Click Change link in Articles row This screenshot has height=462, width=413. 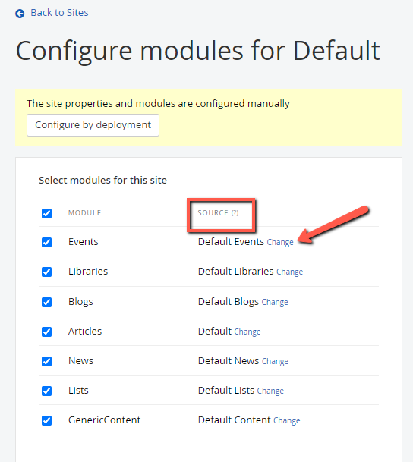[247, 332]
